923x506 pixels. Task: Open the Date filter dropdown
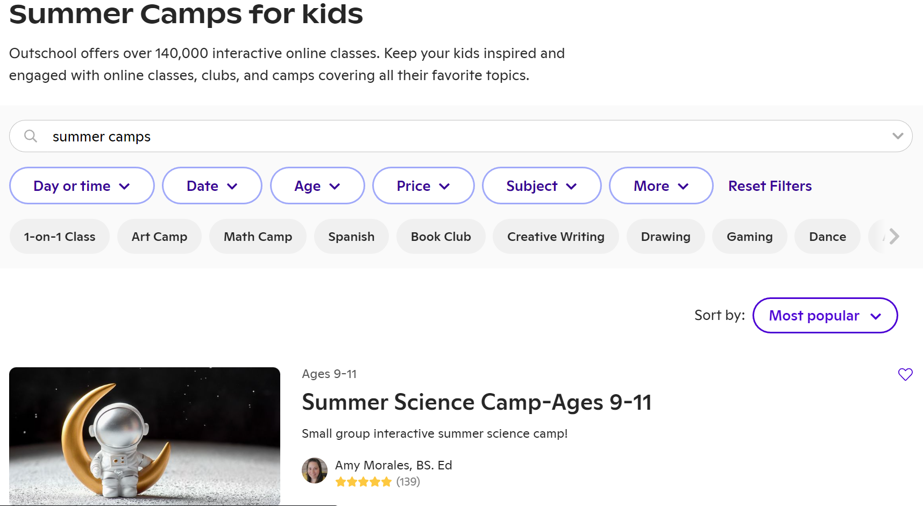(x=212, y=186)
